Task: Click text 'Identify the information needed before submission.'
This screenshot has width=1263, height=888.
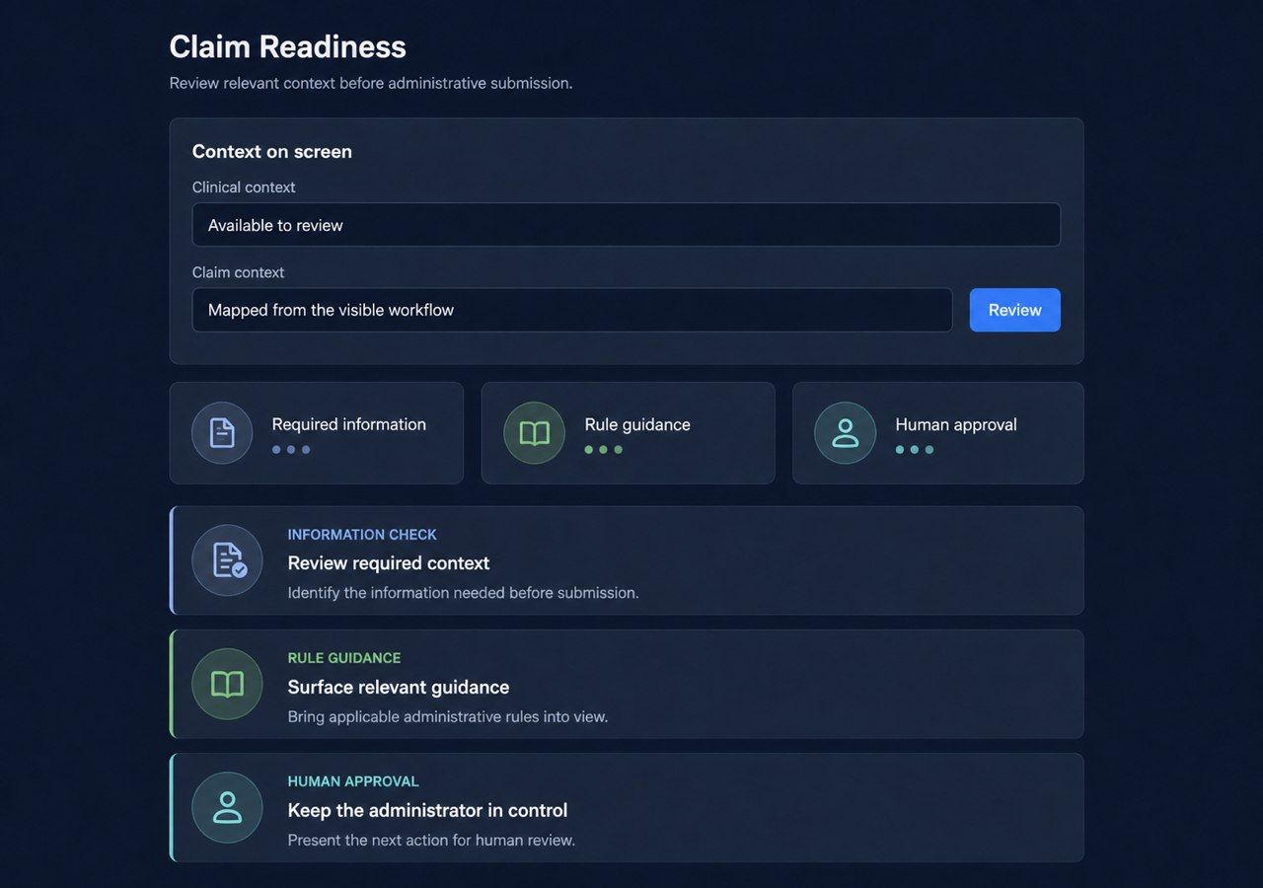Action: [463, 593]
